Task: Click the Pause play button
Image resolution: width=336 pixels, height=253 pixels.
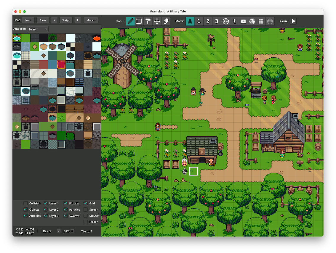Action: click(293, 21)
